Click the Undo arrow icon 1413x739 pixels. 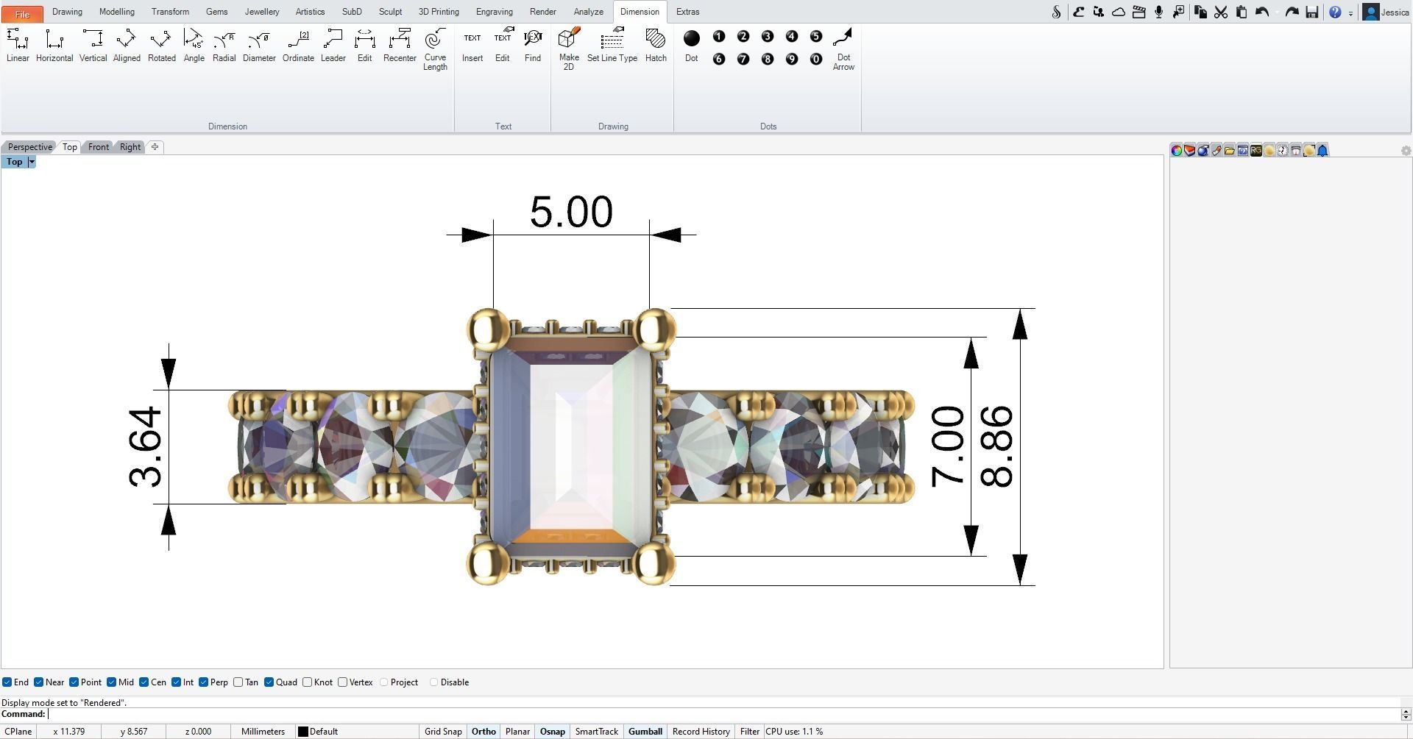point(1262,12)
